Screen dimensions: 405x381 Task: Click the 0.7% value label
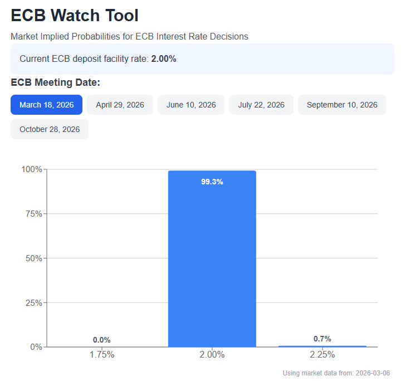(323, 339)
